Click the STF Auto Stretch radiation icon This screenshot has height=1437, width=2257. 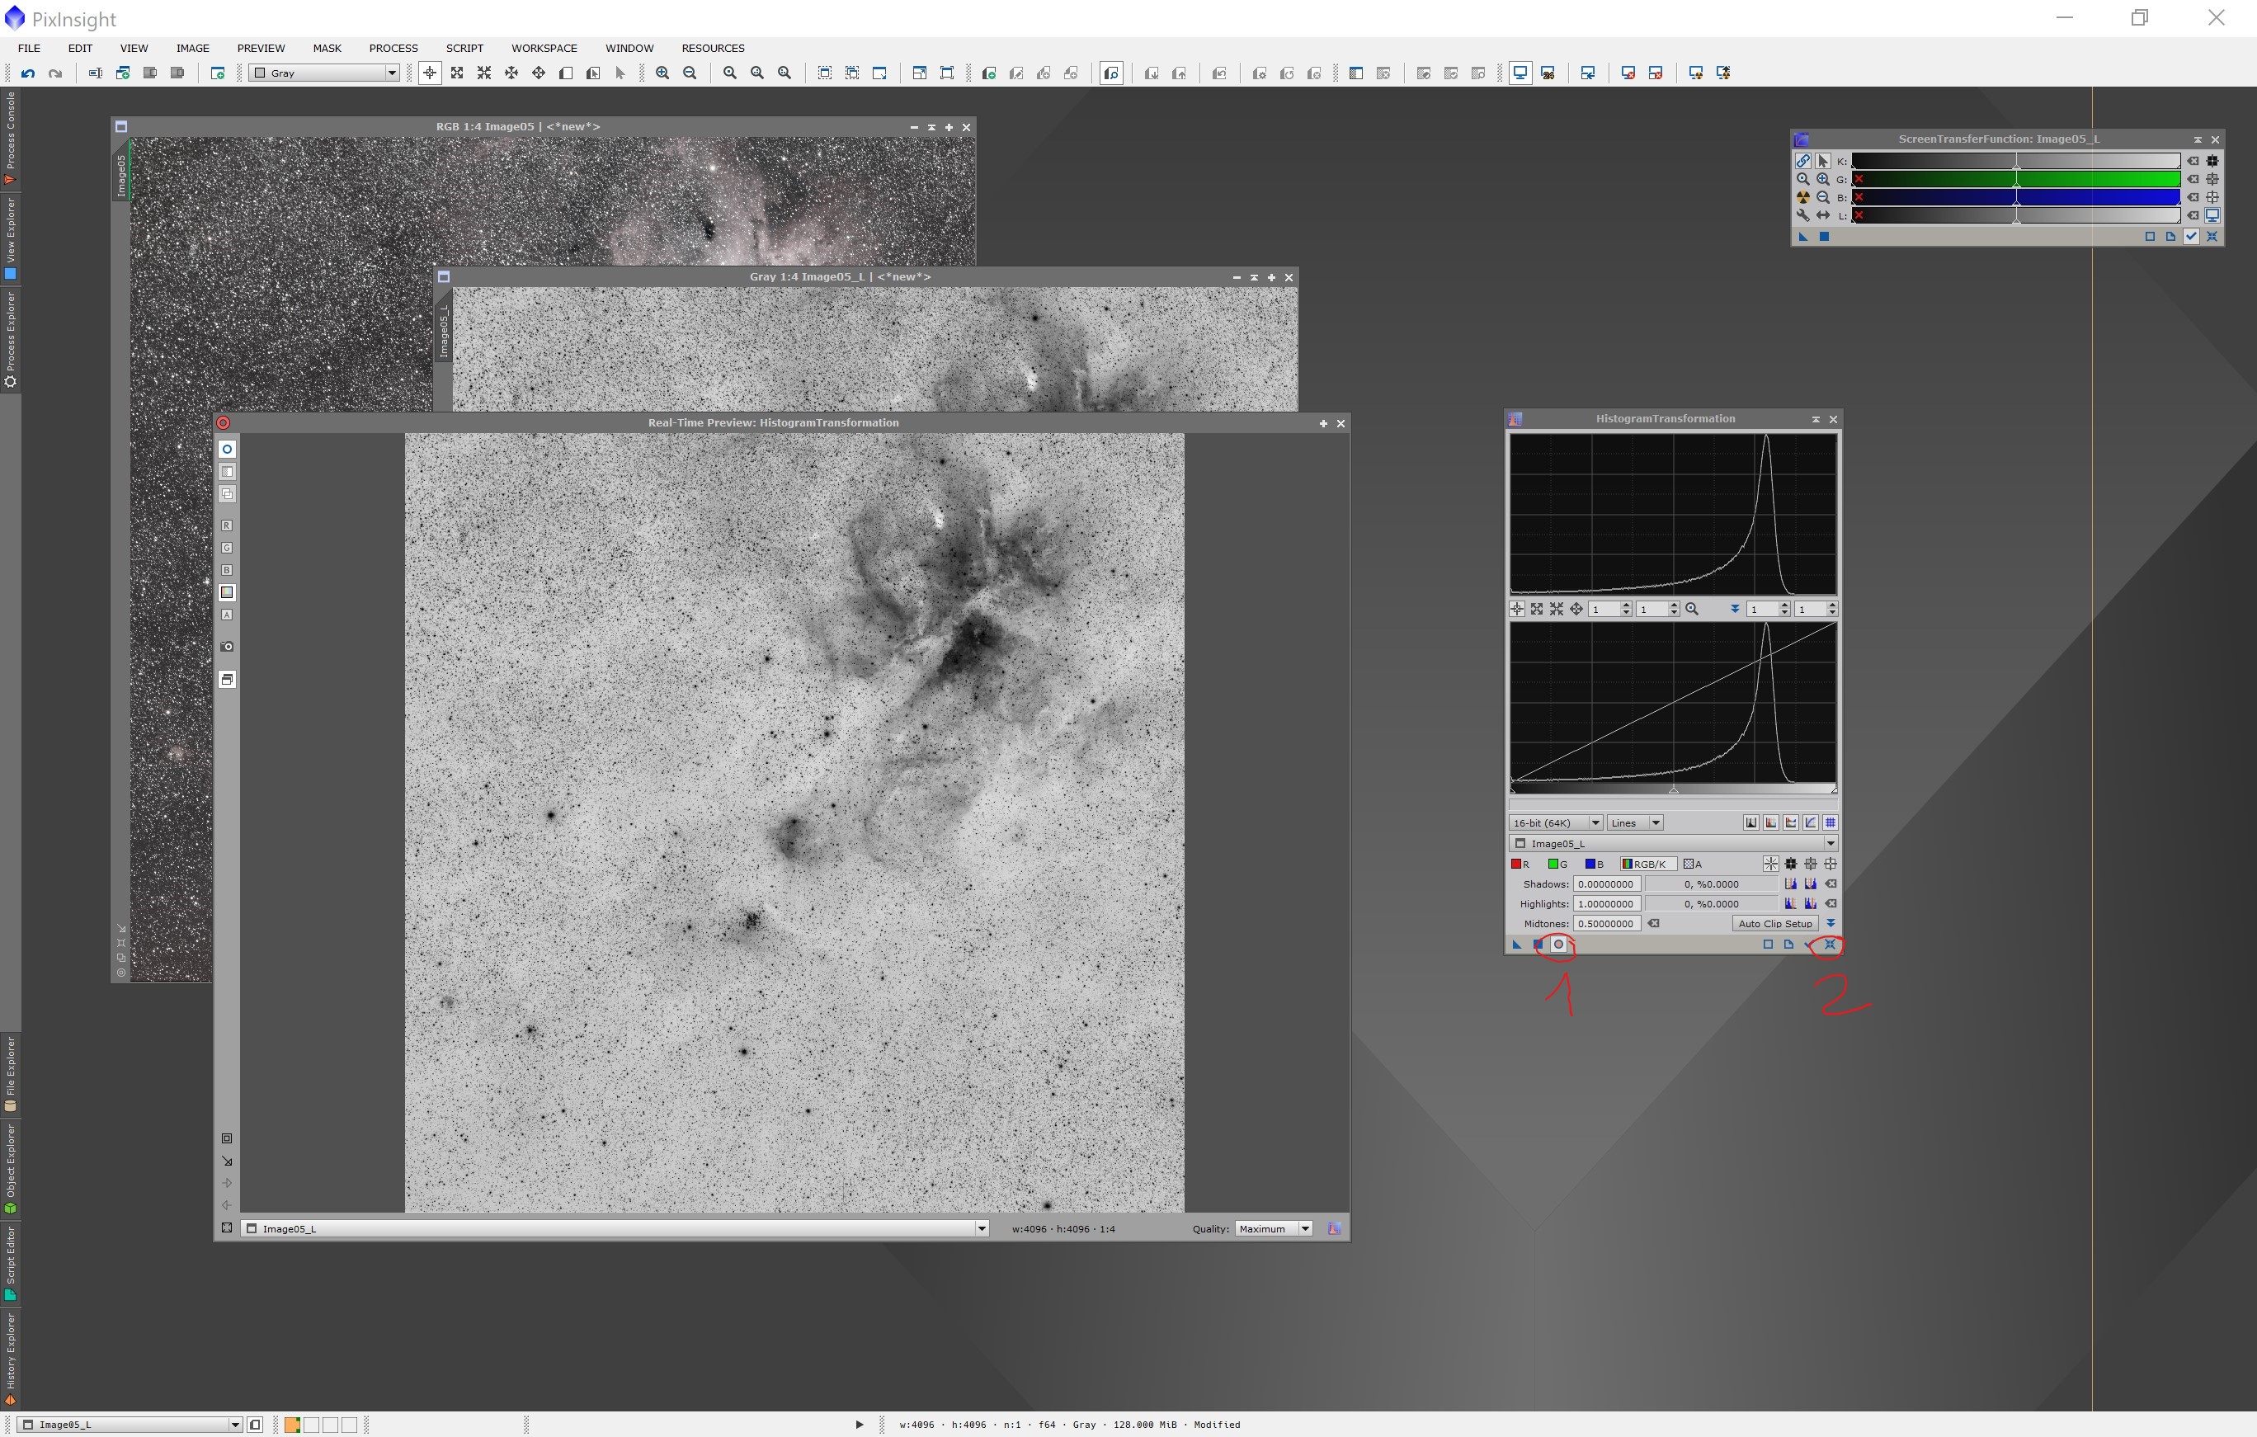tap(1802, 197)
